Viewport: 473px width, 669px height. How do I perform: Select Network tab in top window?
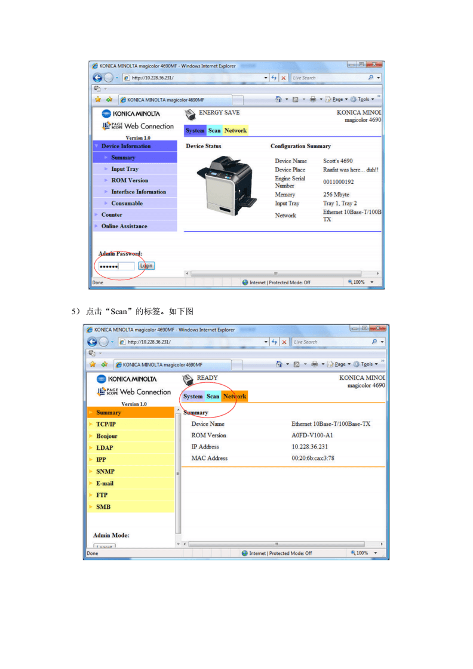pyautogui.click(x=235, y=131)
